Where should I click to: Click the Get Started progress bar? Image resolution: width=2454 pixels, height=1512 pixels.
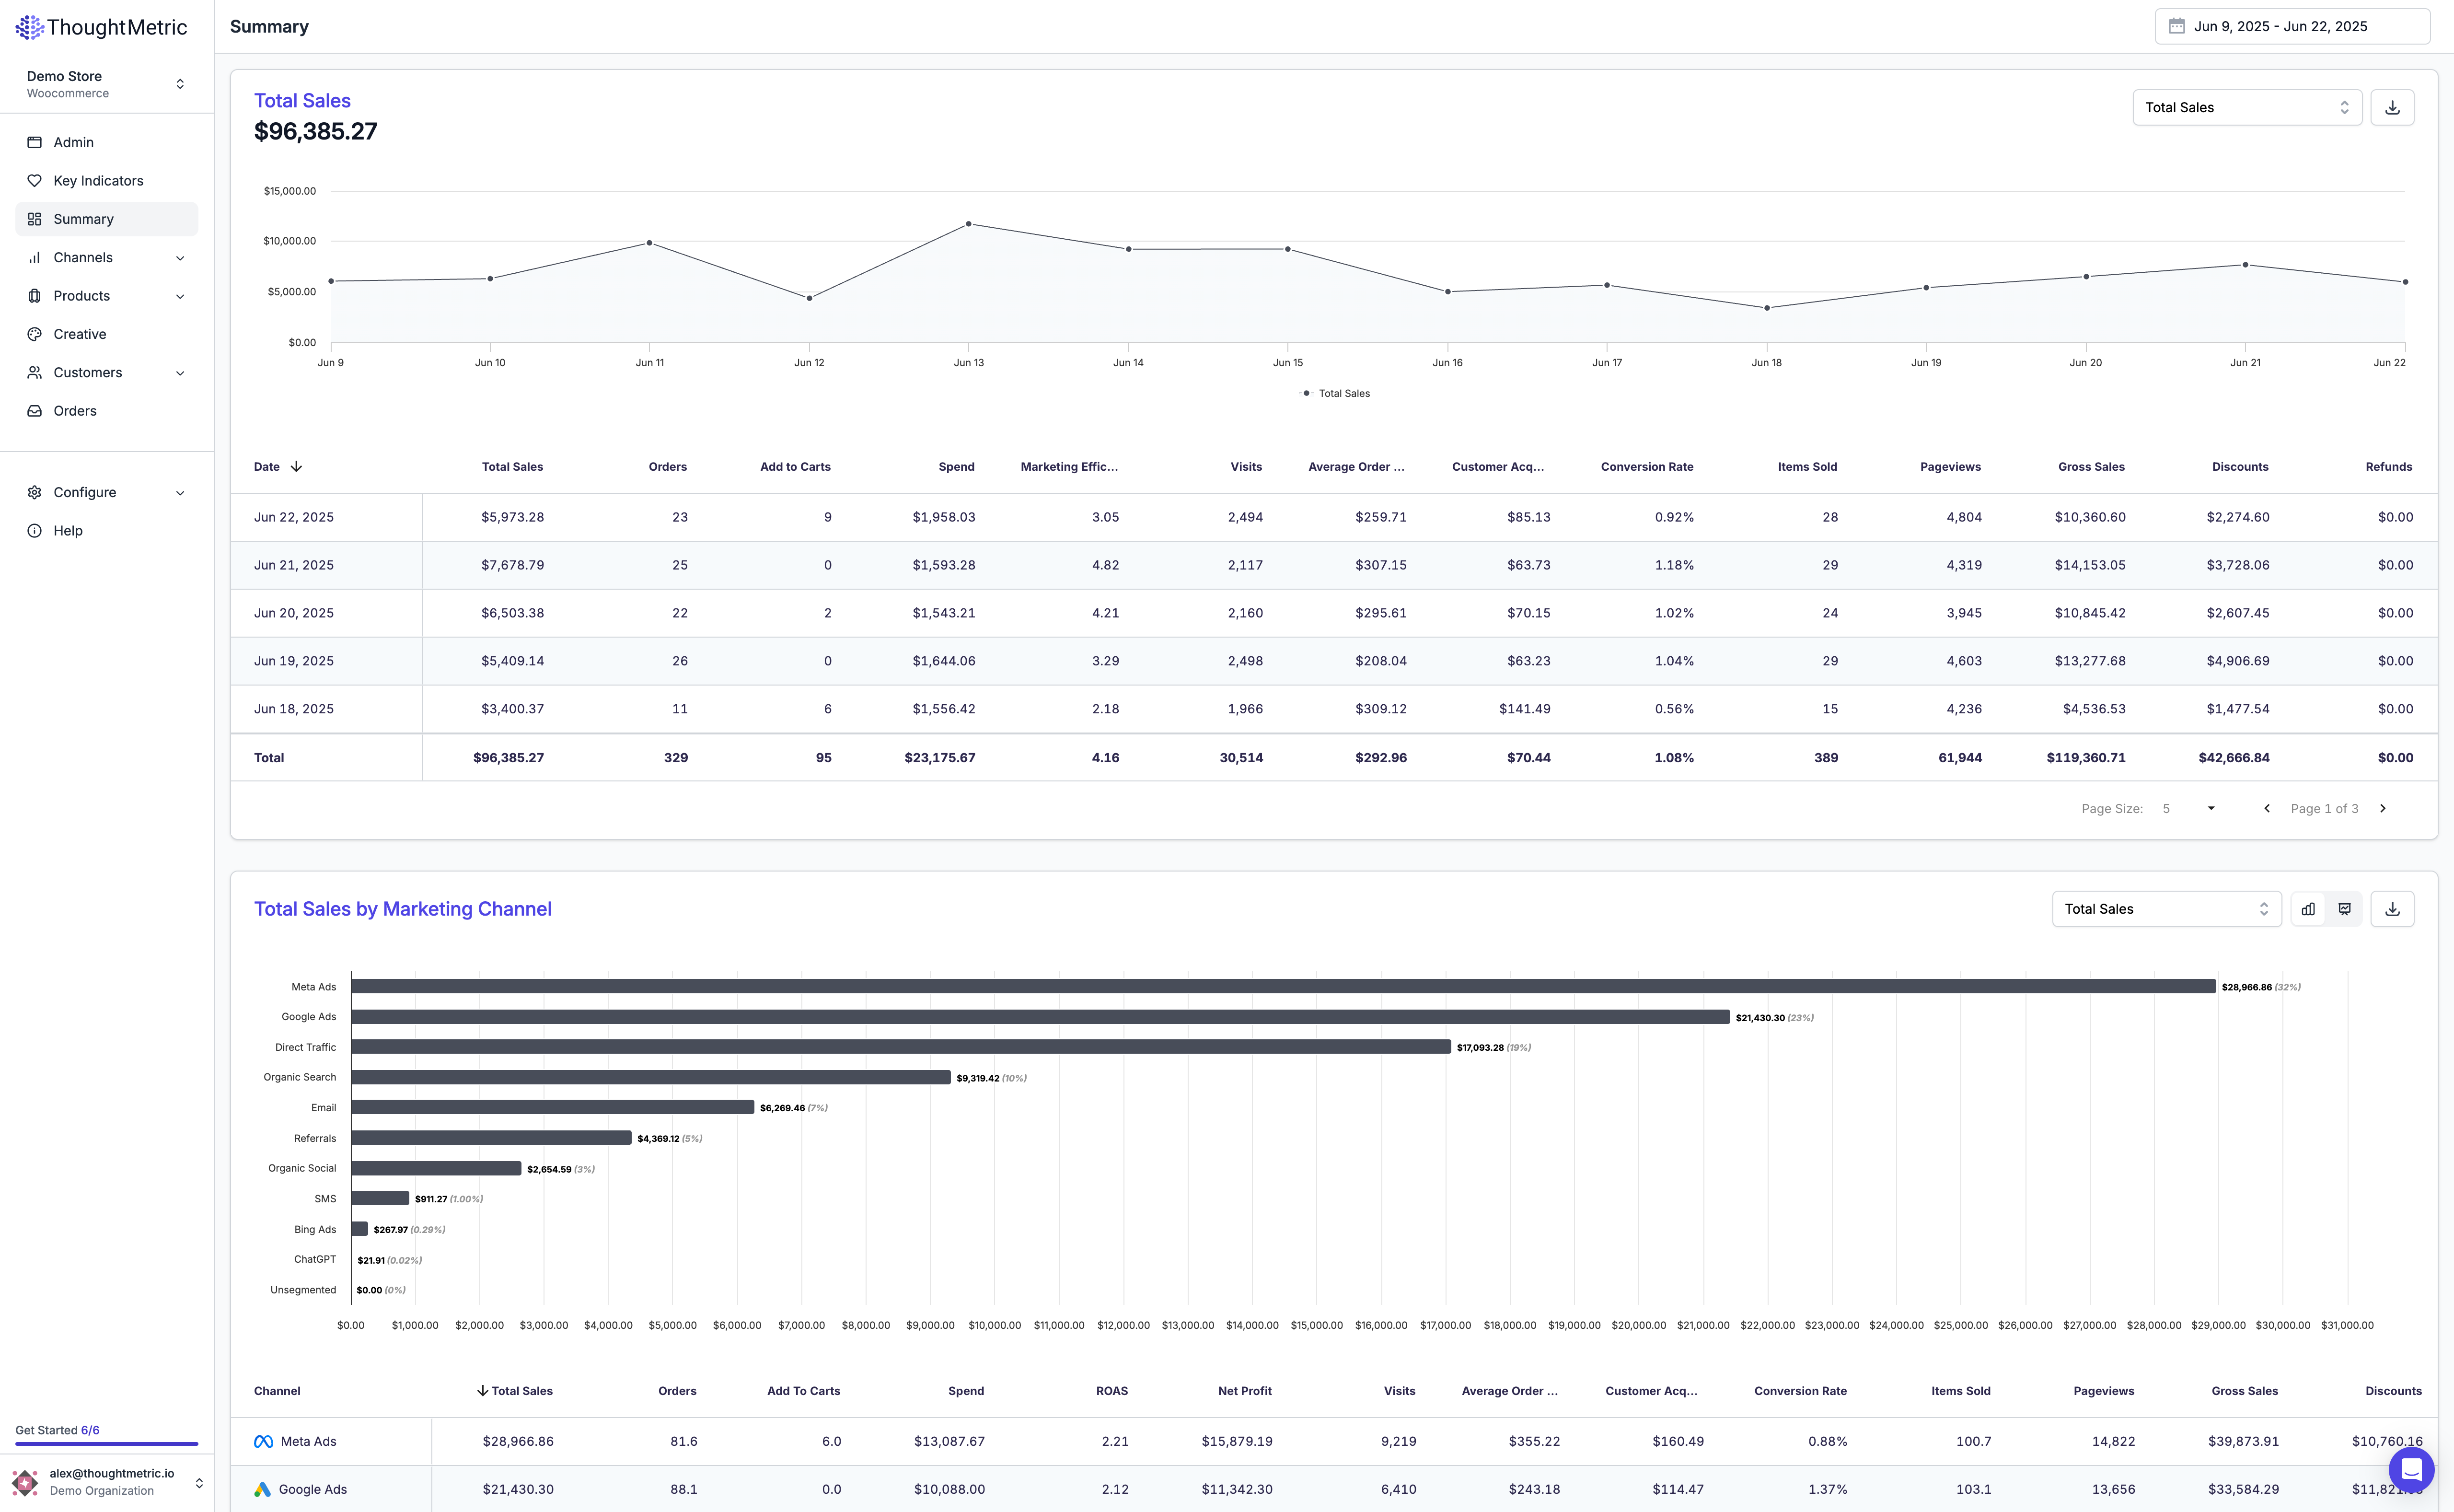(x=106, y=1443)
